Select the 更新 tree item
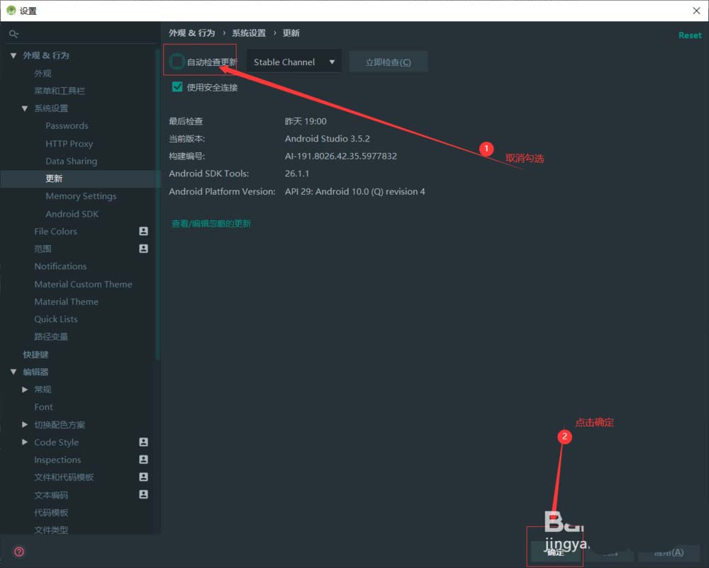 54,178
